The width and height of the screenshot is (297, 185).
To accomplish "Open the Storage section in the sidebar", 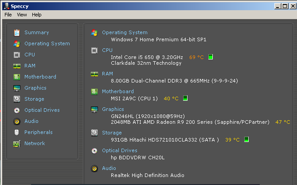I will 34,99.
